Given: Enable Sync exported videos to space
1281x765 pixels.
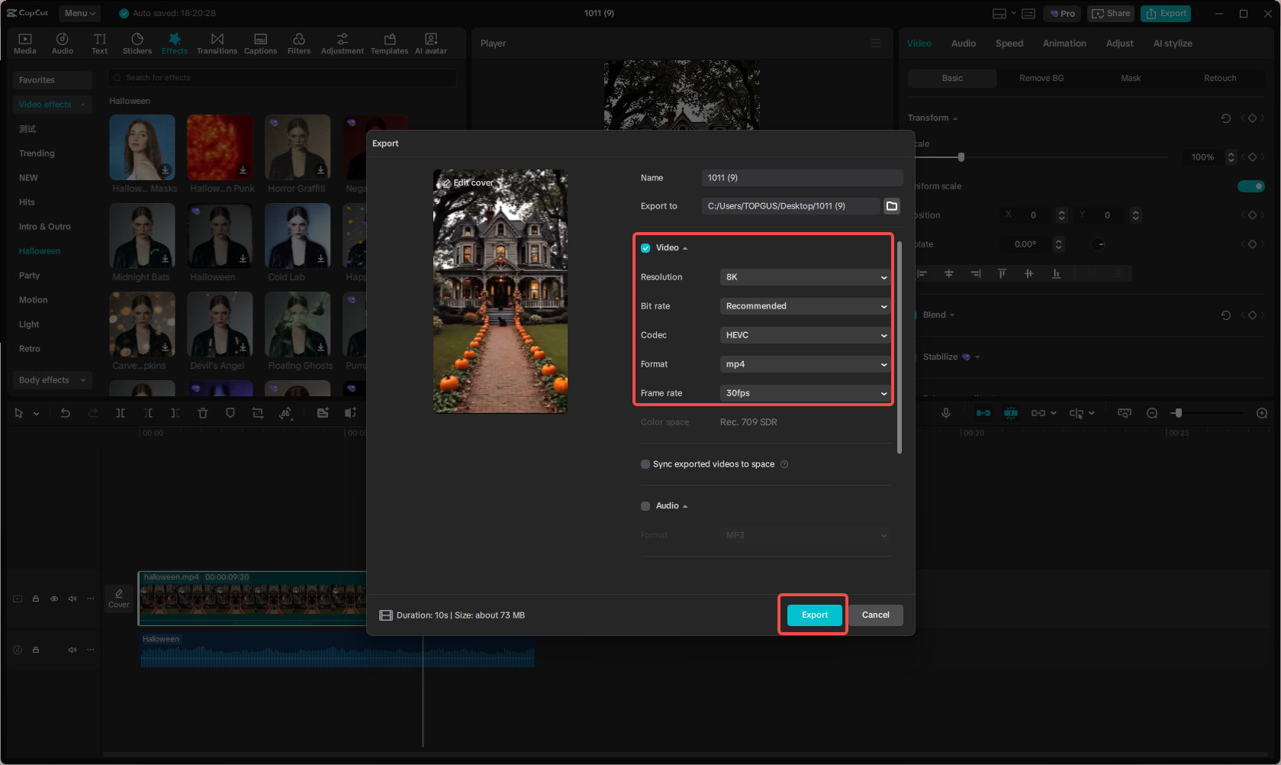Looking at the screenshot, I should (645, 464).
